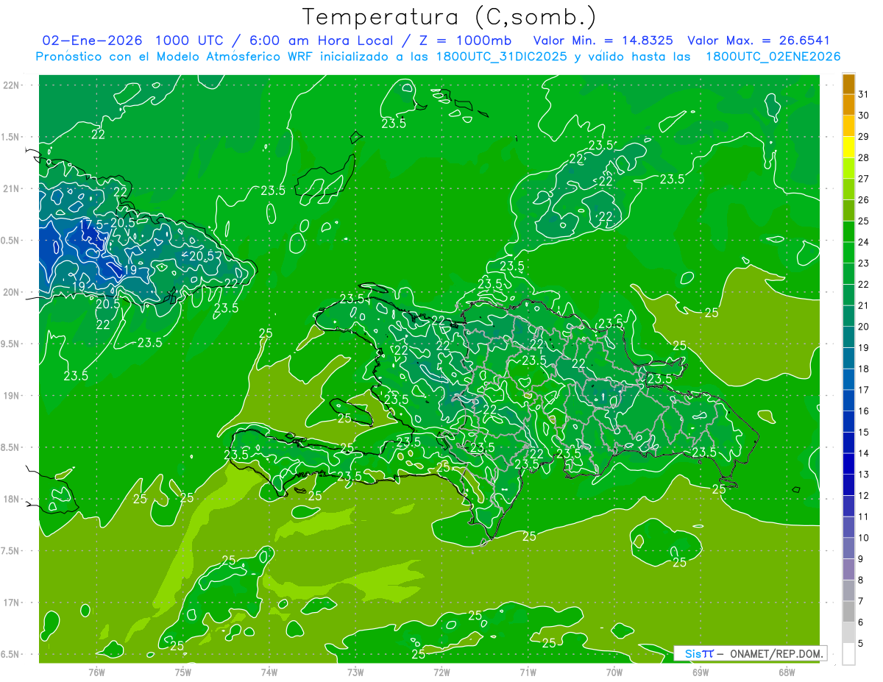Click the 17N latitude axis label
This screenshot has width=883, height=682.
(x=11, y=603)
